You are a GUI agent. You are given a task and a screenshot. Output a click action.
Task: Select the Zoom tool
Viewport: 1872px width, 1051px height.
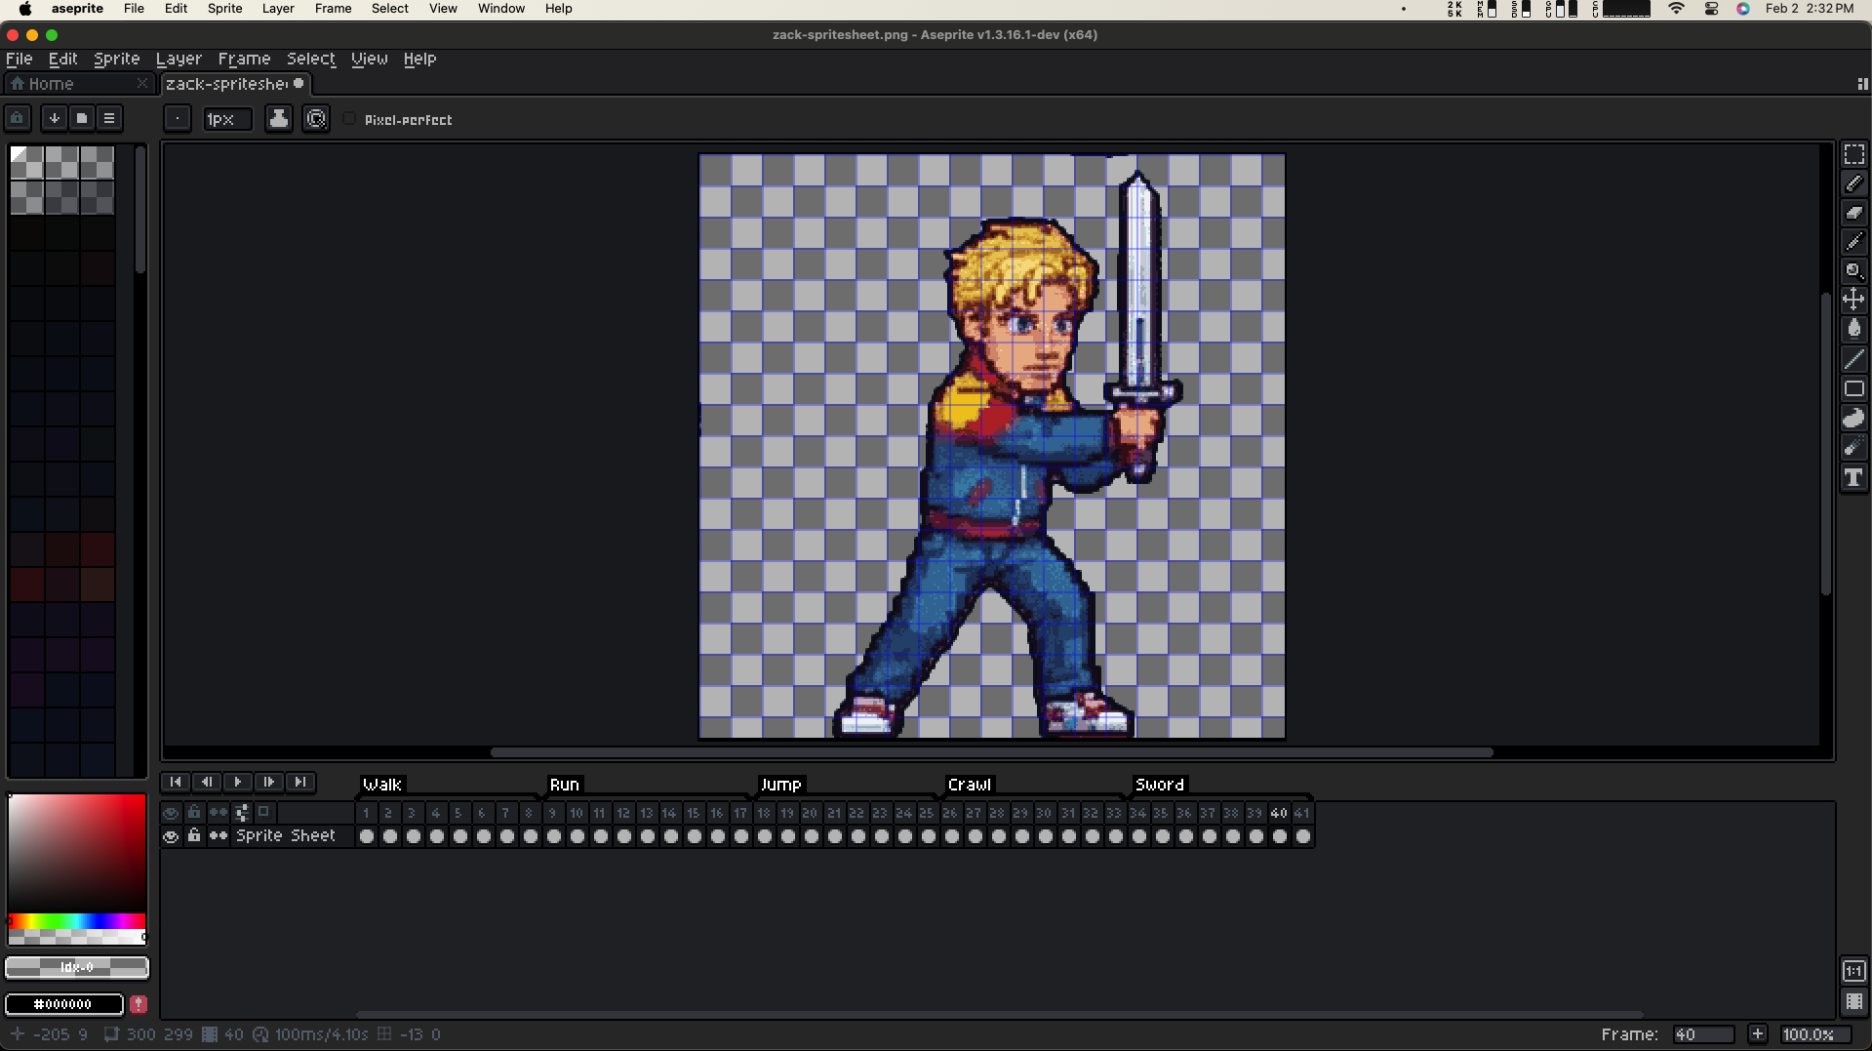coord(1854,271)
